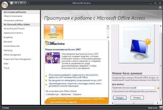Image resolution: width=163 pixels, height=110 pixels.
Task: Open Sales templates category
Action: (6, 64)
